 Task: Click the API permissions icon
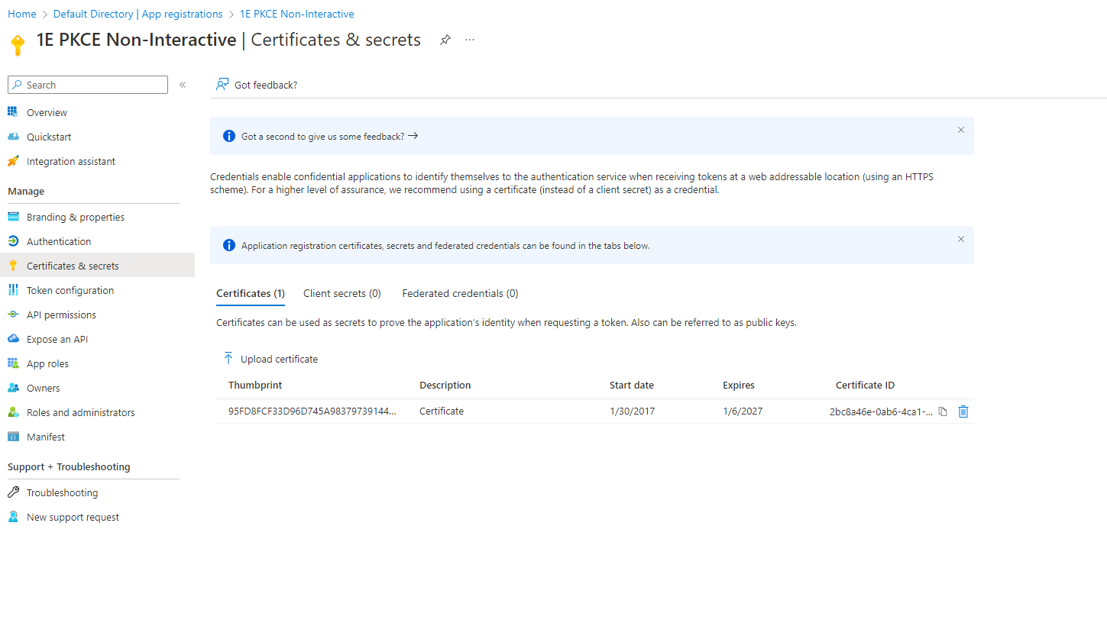12,315
